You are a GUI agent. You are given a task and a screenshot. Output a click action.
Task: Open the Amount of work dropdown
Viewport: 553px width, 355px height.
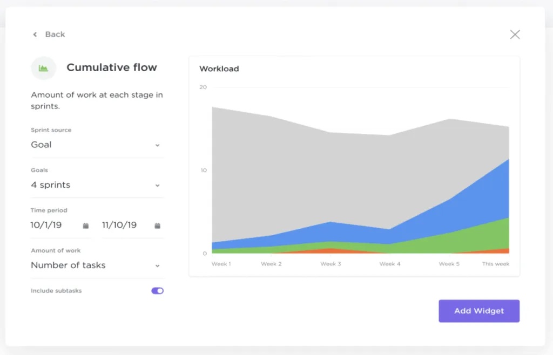coord(97,265)
